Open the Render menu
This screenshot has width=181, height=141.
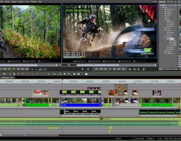click(21, 2)
